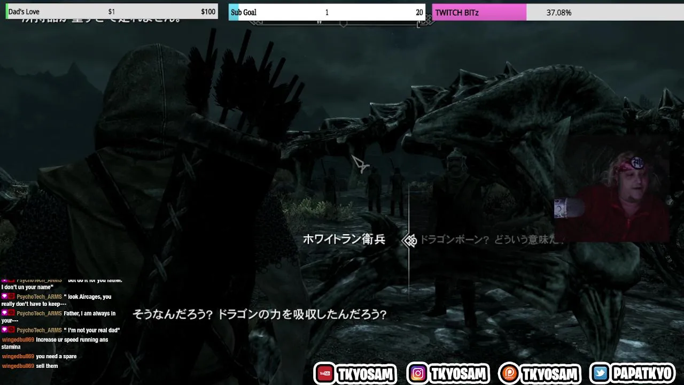The width and height of the screenshot is (684, 385).
Task: Click the $100 target in the Dad's Love bar
Action: click(208, 12)
